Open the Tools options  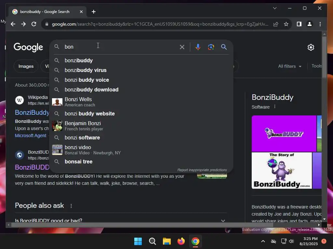pyautogui.click(x=316, y=66)
